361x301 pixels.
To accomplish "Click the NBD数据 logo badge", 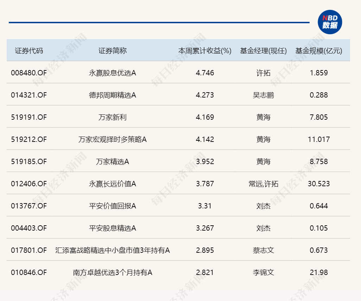I will pos(330,22).
